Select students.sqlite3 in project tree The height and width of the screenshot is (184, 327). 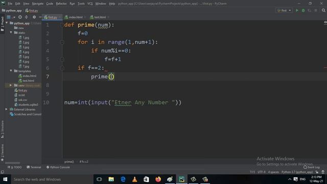click(x=26, y=104)
